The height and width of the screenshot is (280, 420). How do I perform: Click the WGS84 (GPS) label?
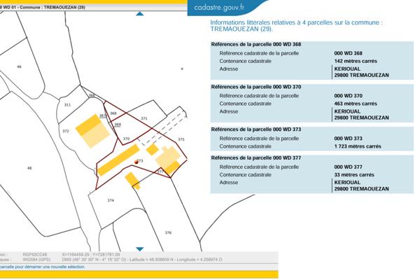[x=36, y=260]
